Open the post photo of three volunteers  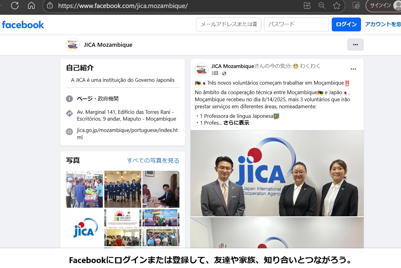click(x=277, y=173)
